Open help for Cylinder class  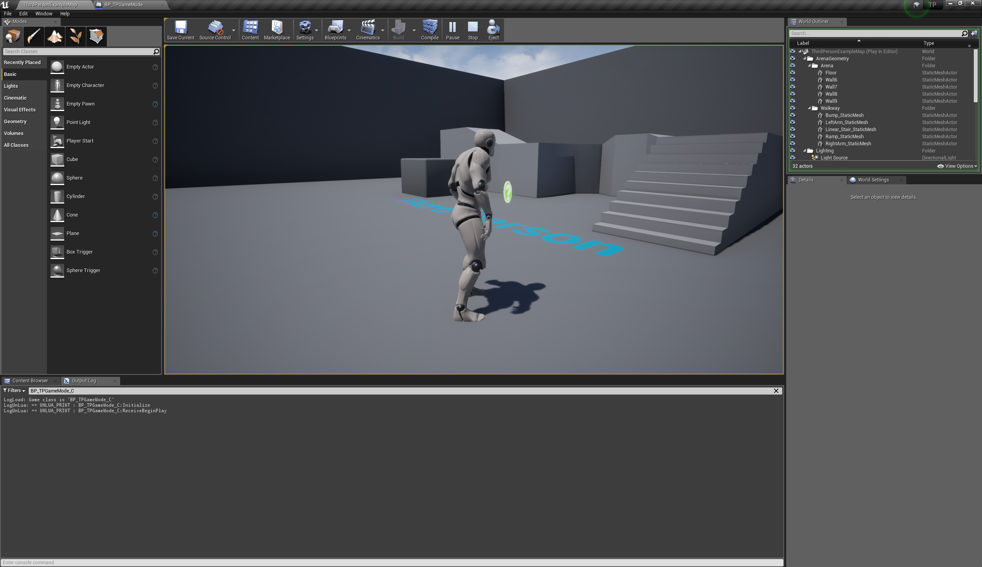(155, 196)
